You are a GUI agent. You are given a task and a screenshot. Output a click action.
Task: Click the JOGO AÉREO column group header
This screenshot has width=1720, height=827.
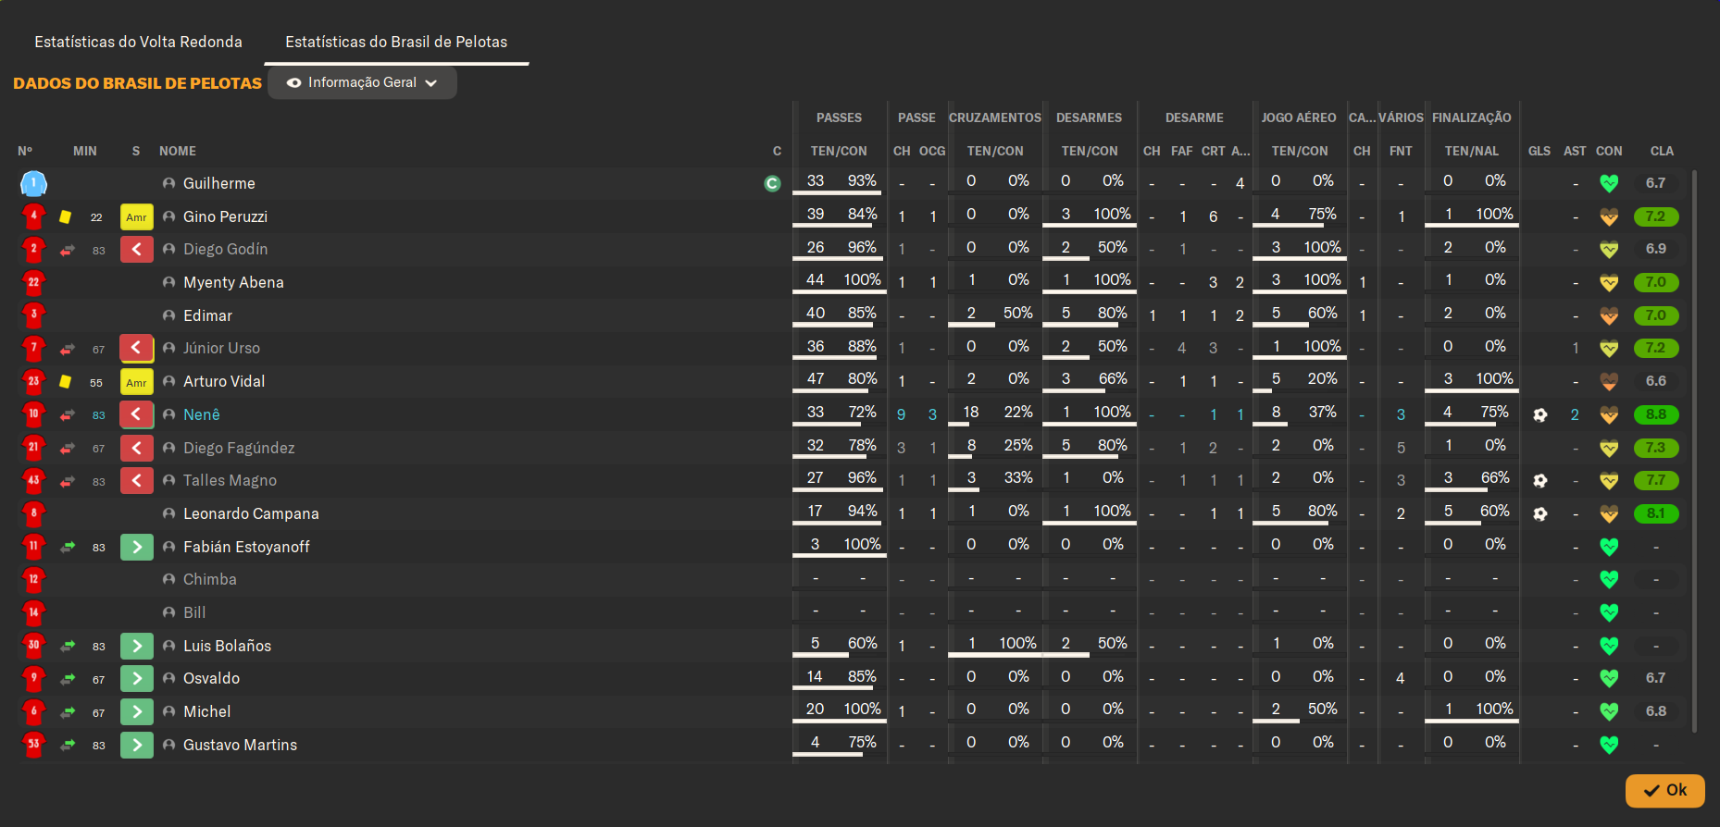pyautogui.click(x=1299, y=117)
